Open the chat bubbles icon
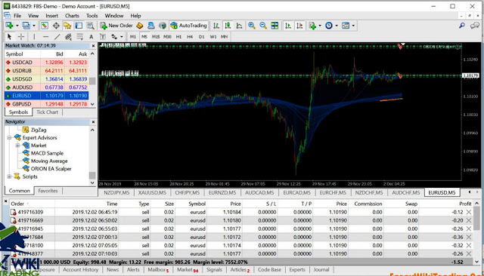 (475, 26)
